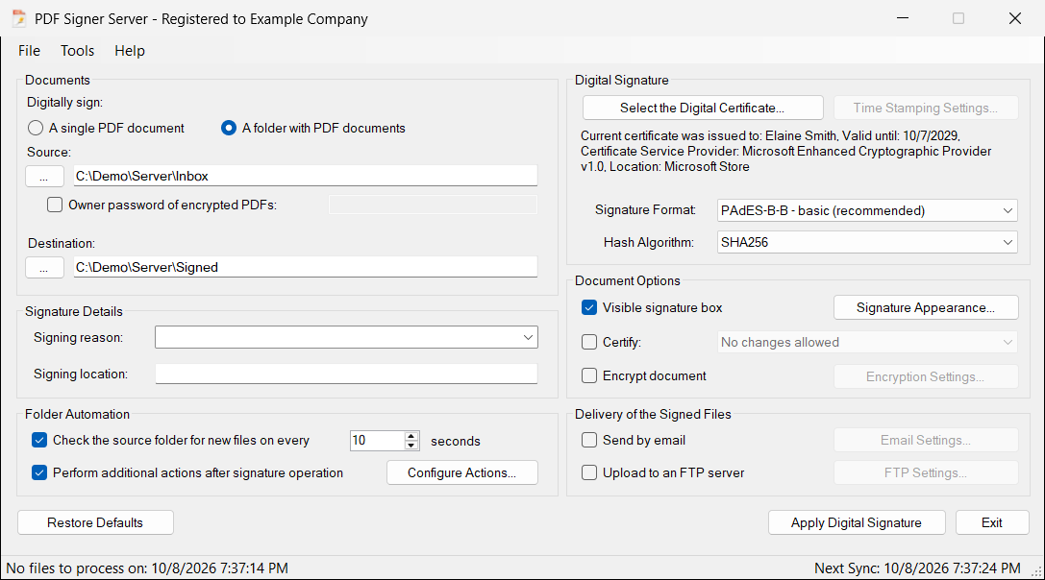Decrease the seconds interval with down arrow

coord(411,445)
